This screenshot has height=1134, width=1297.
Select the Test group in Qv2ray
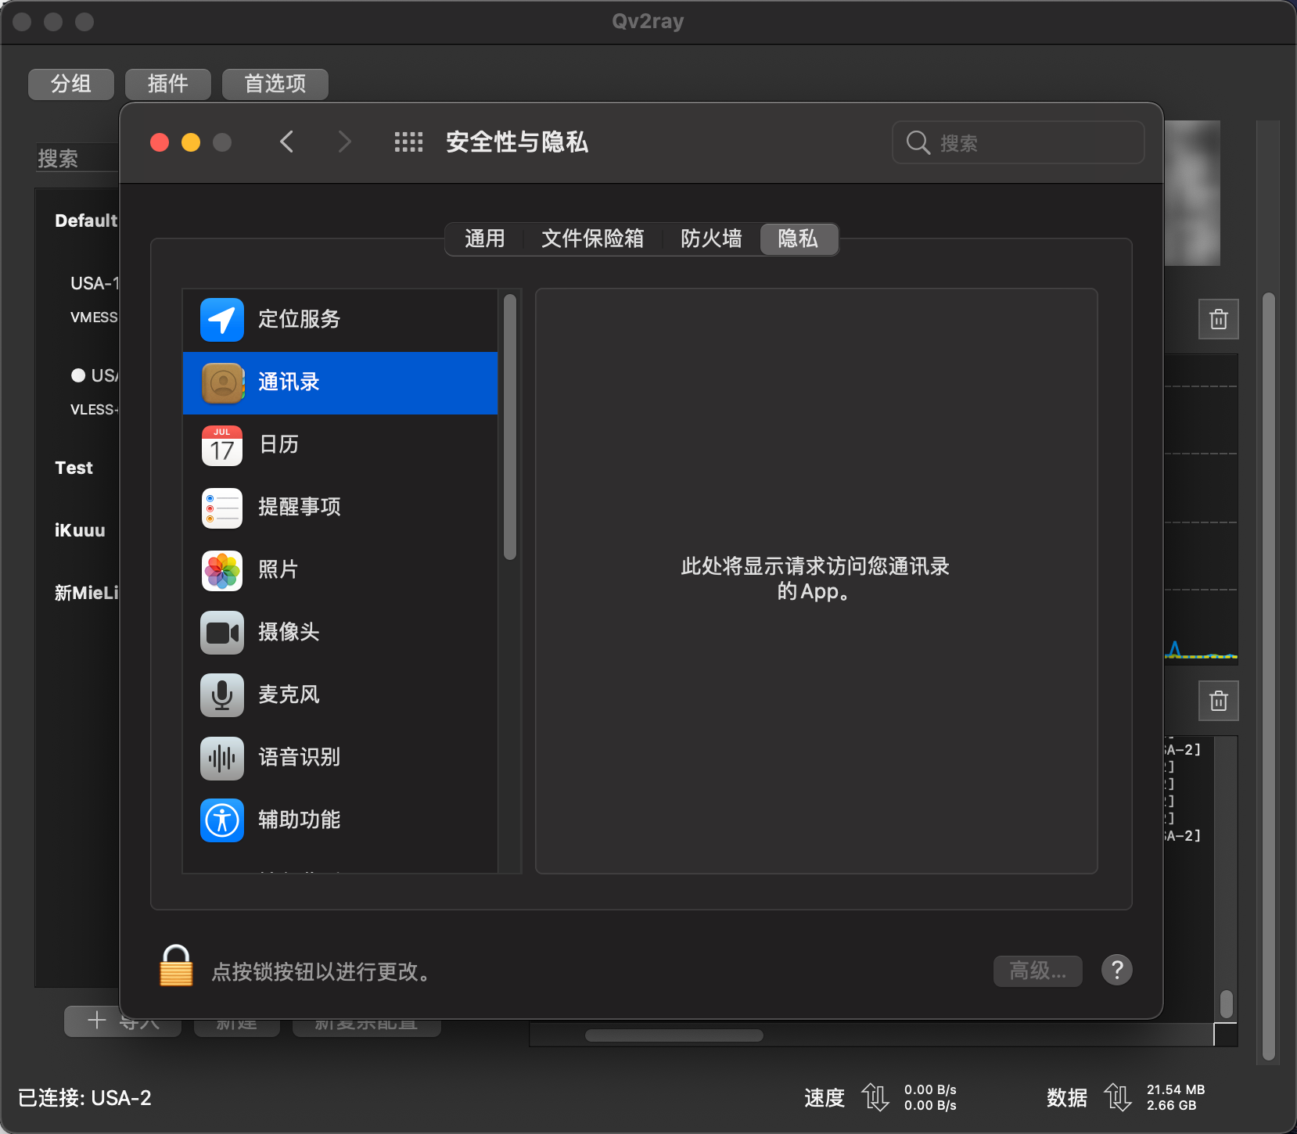click(74, 468)
